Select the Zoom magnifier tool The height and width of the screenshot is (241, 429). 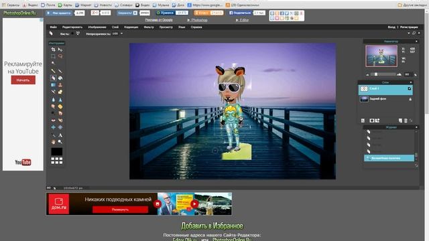click(60, 142)
